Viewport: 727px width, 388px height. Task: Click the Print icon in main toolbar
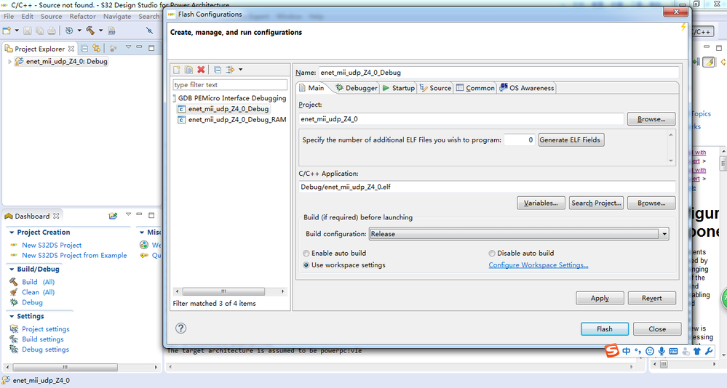[52, 31]
